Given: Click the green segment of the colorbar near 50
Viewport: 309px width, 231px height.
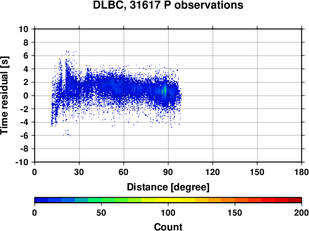Looking at the screenshot, I should pos(101,200).
